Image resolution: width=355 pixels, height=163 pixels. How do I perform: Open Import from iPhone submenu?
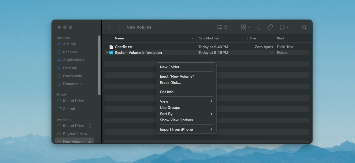click(186, 129)
